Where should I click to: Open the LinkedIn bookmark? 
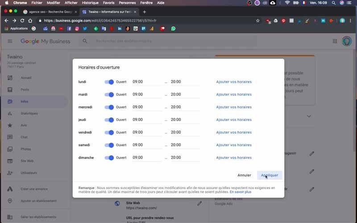[x=120, y=29]
